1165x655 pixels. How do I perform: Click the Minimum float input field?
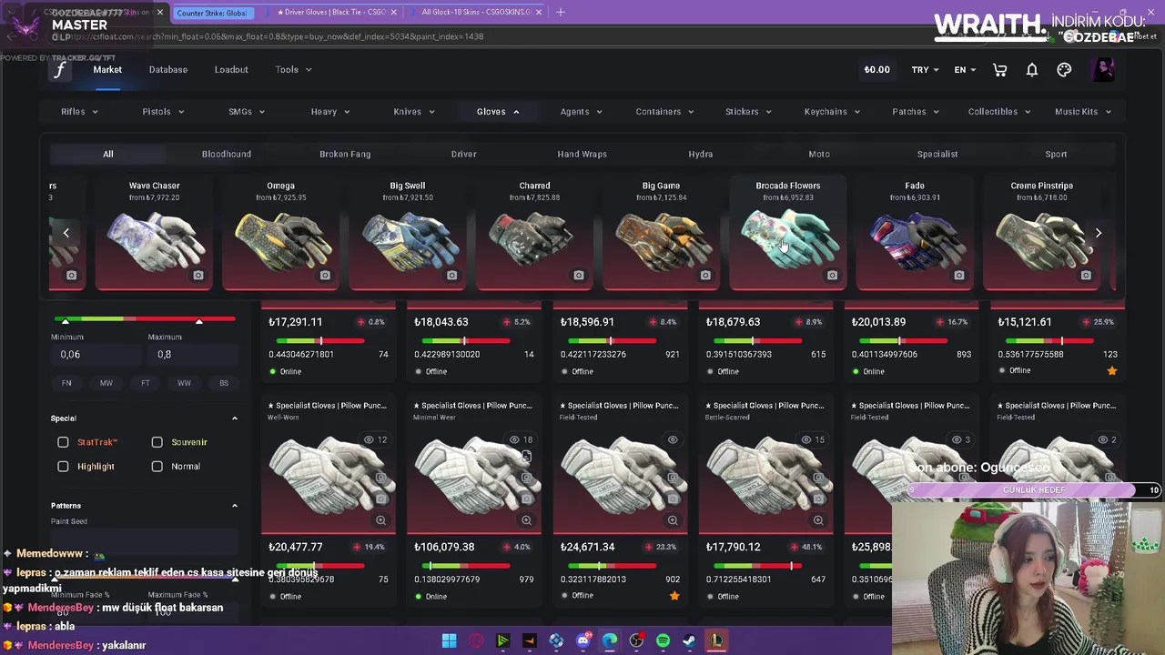[95, 354]
